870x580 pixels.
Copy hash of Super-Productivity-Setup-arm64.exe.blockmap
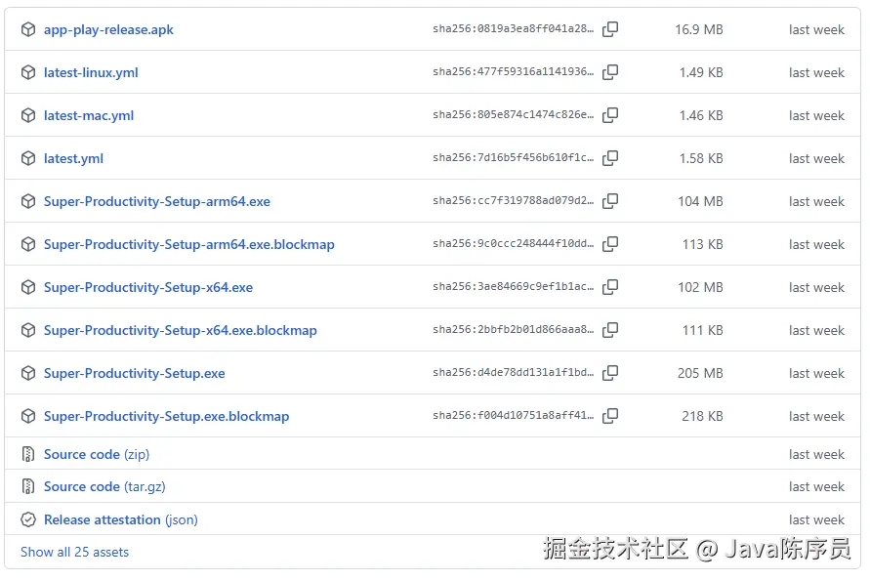tap(610, 244)
